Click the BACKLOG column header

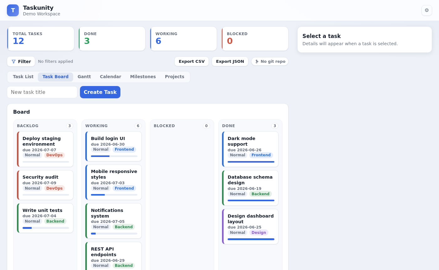(28, 126)
